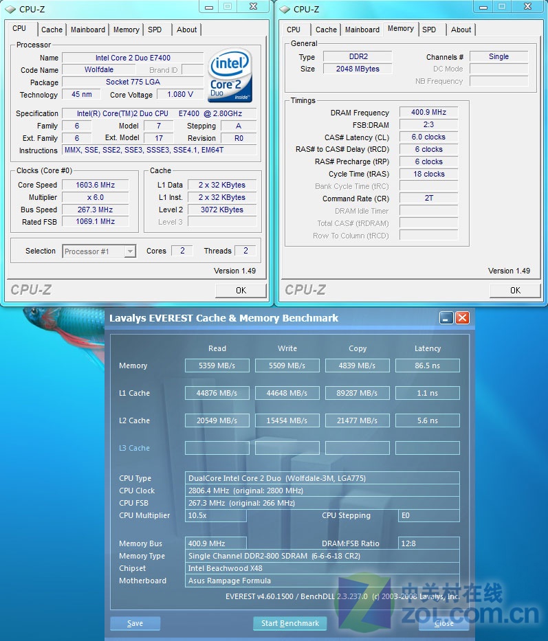The image size is (548, 641).
Task: Click the DRAM:FSB Ratio field 12:8
Action: pos(428,543)
